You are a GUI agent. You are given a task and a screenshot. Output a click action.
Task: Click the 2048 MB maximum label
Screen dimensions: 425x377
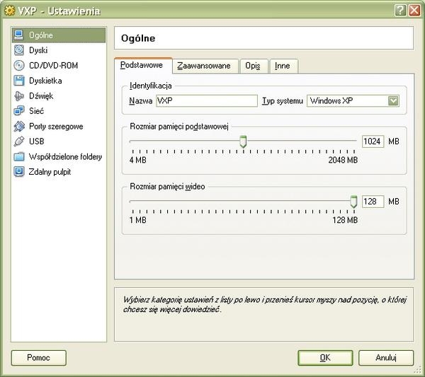point(343,160)
